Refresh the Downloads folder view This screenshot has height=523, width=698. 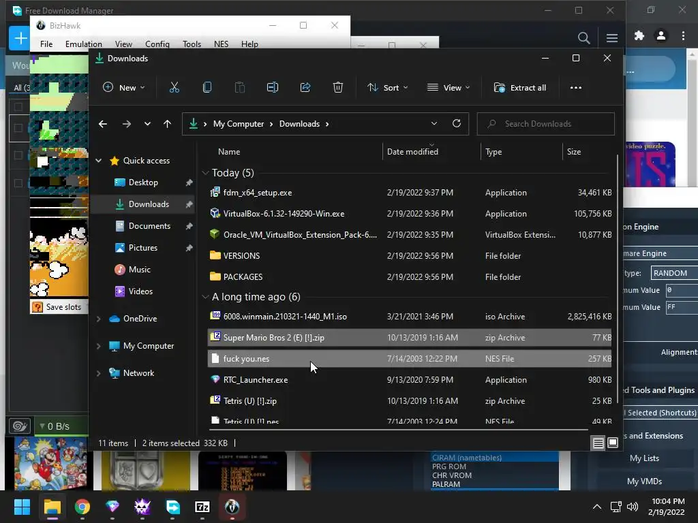coord(457,124)
